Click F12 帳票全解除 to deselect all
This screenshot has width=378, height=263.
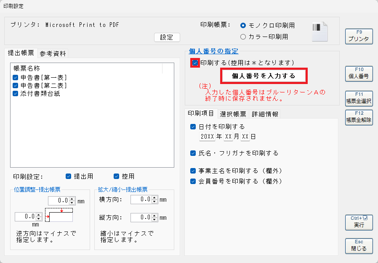[359, 117]
